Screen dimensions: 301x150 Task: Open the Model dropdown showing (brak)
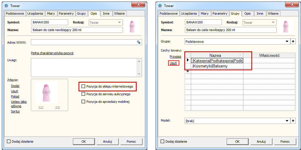pyautogui.click(x=287, y=121)
